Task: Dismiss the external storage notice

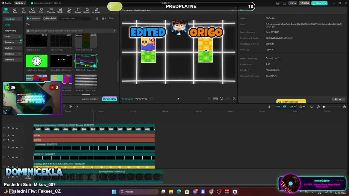Action: coord(114,31)
